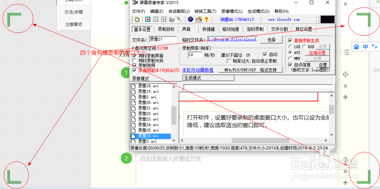The height and width of the screenshot is (189, 380).
Task: Click the globe website toolbar icon
Action: click(190, 19)
